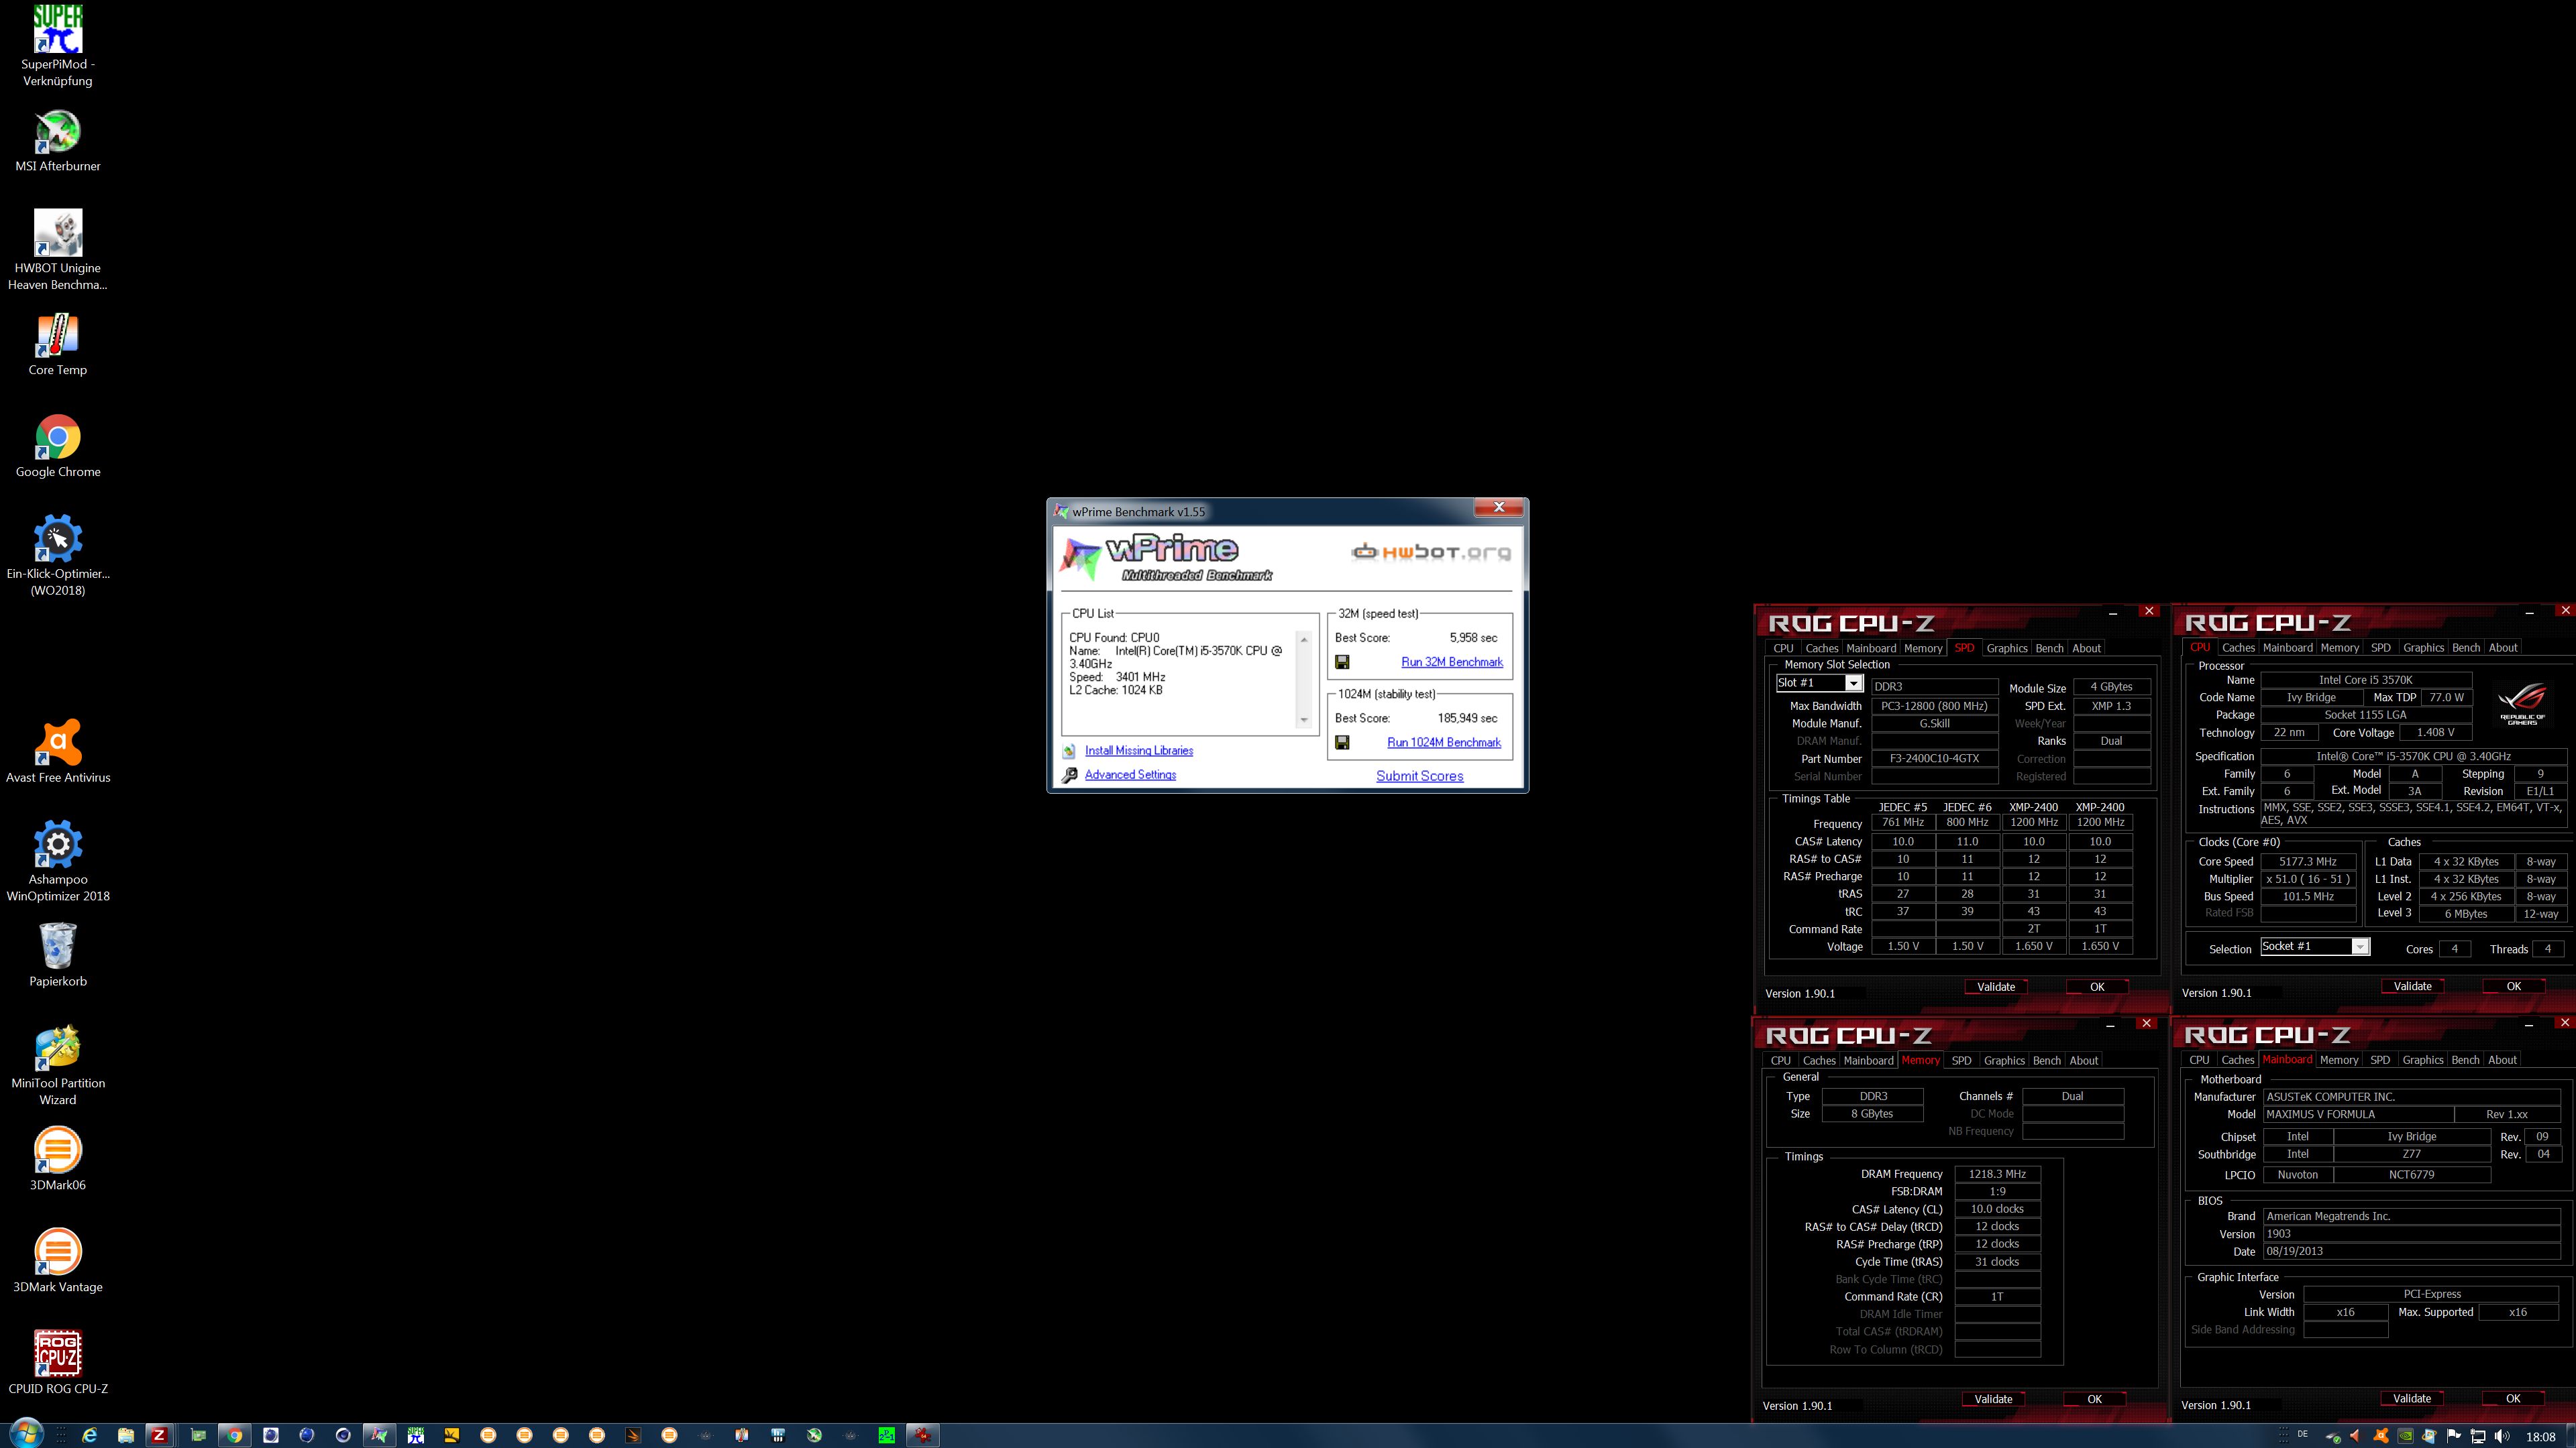
Task: Expand the Slot #1 memory slot dropdown
Action: tap(1853, 684)
